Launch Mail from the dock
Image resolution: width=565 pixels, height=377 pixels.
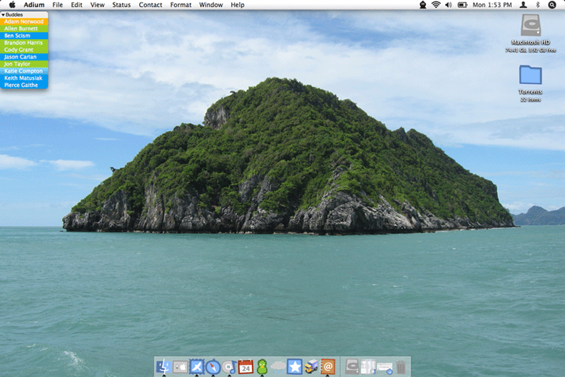(x=197, y=367)
